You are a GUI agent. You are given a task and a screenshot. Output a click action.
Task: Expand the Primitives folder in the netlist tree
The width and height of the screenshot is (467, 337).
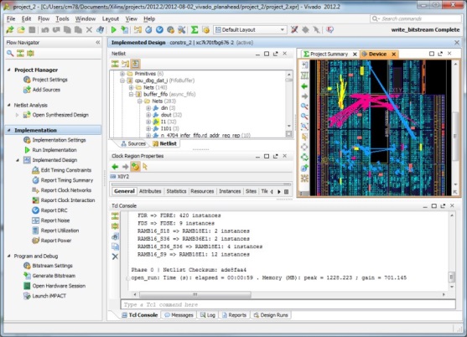click(122, 74)
